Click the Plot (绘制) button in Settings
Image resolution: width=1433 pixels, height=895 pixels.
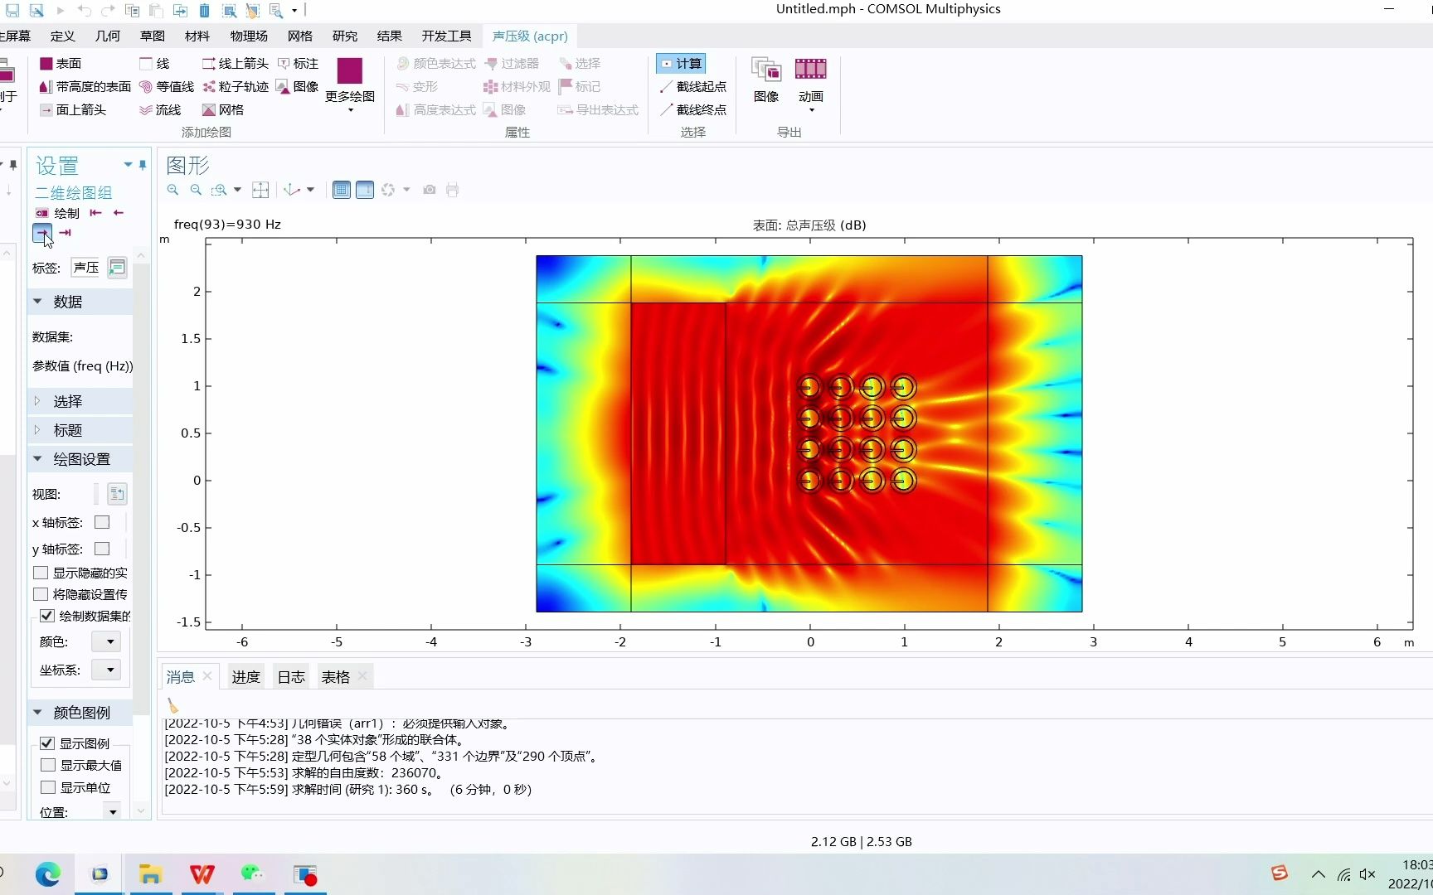[x=57, y=213]
